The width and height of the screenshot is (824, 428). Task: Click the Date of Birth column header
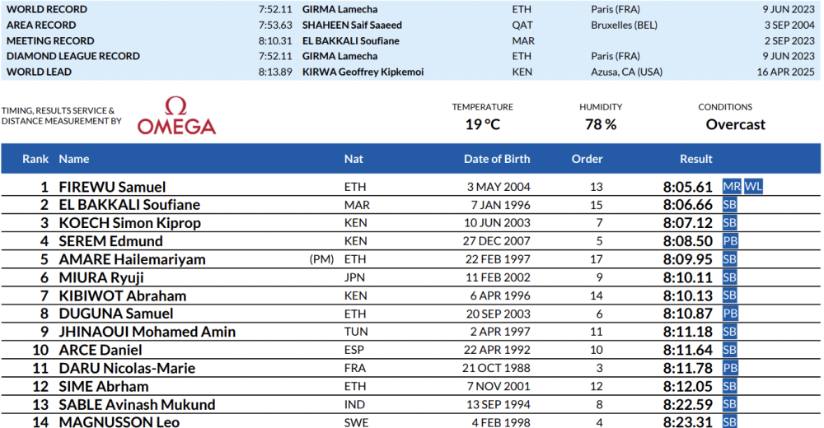[497, 159]
